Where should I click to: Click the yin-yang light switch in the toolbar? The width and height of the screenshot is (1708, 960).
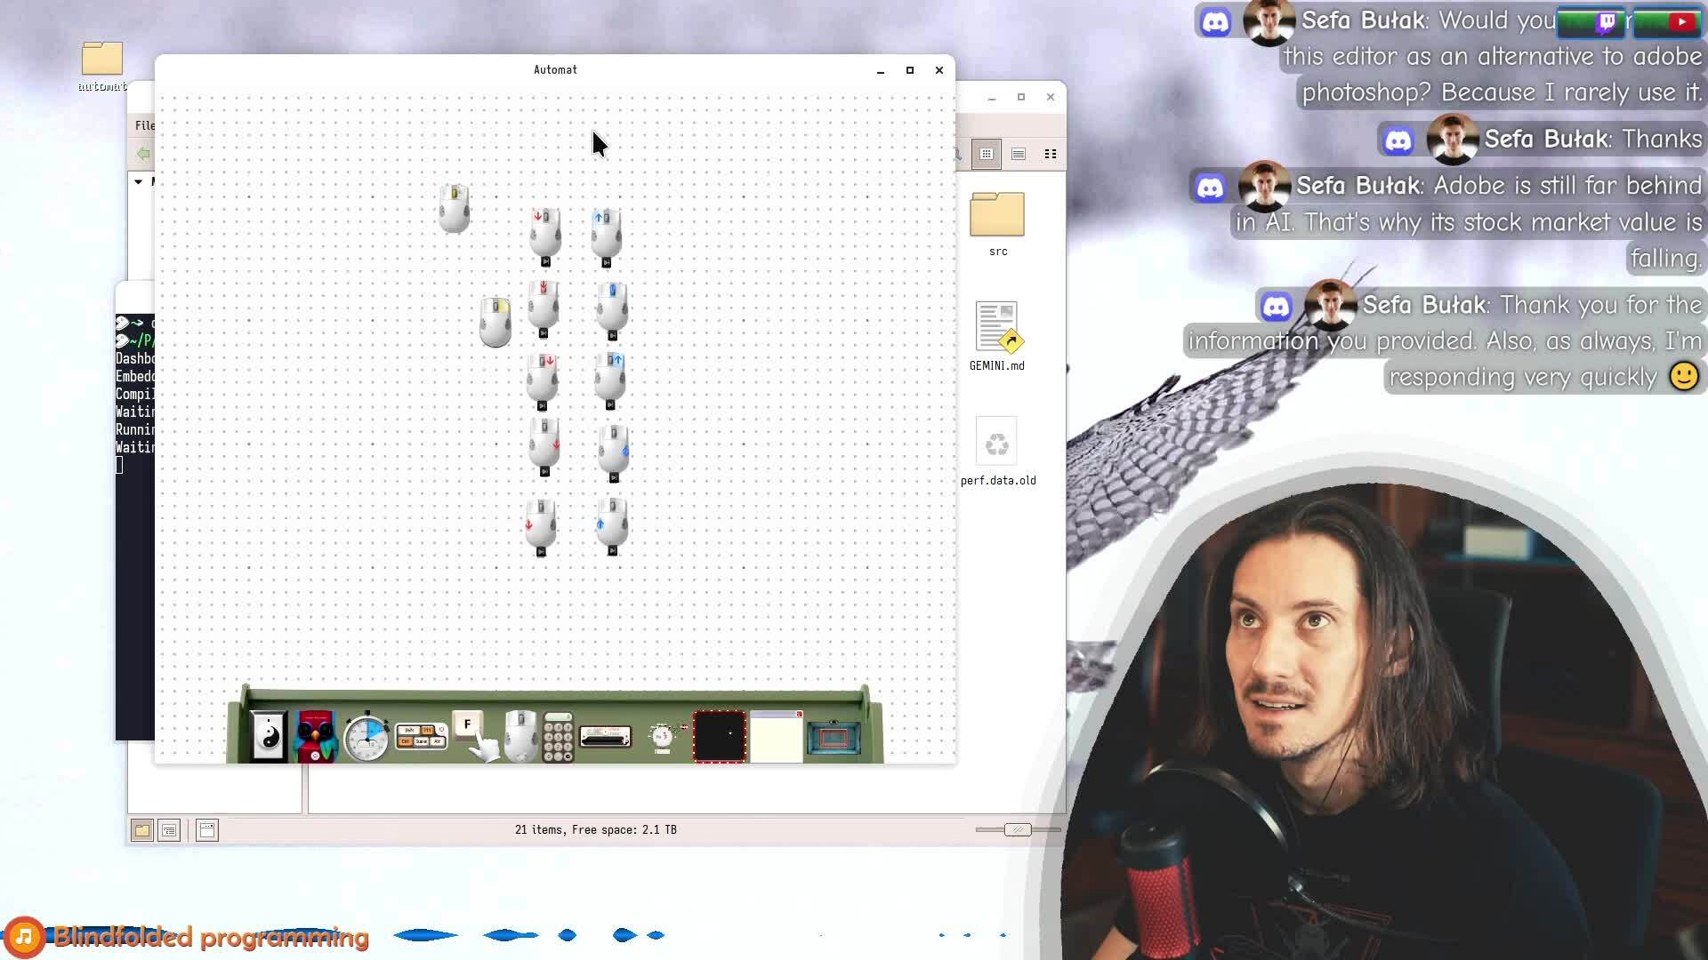click(x=268, y=736)
